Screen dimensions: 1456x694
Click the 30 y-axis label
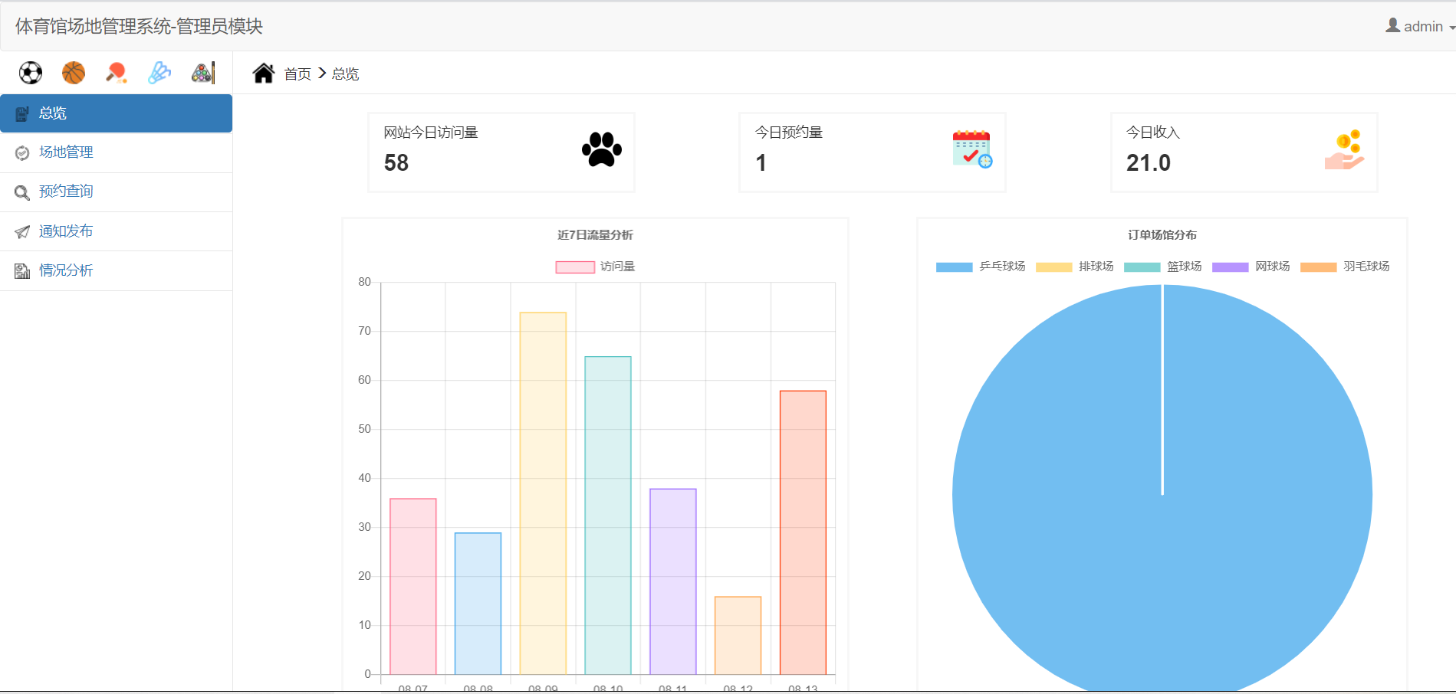pyautogui.click(x=364, y=527)
